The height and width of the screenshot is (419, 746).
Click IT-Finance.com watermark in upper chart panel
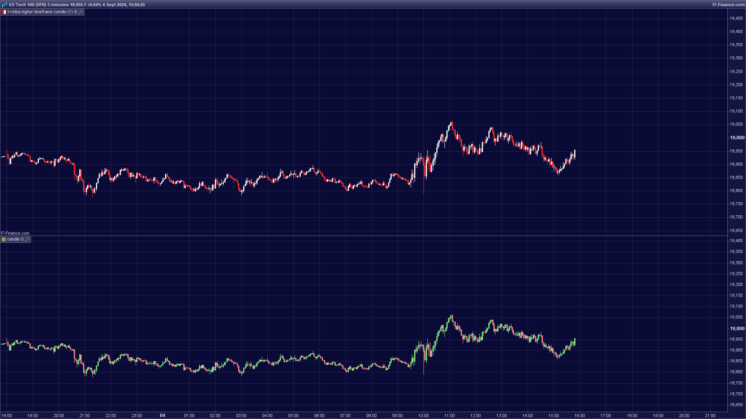[15, 233]
